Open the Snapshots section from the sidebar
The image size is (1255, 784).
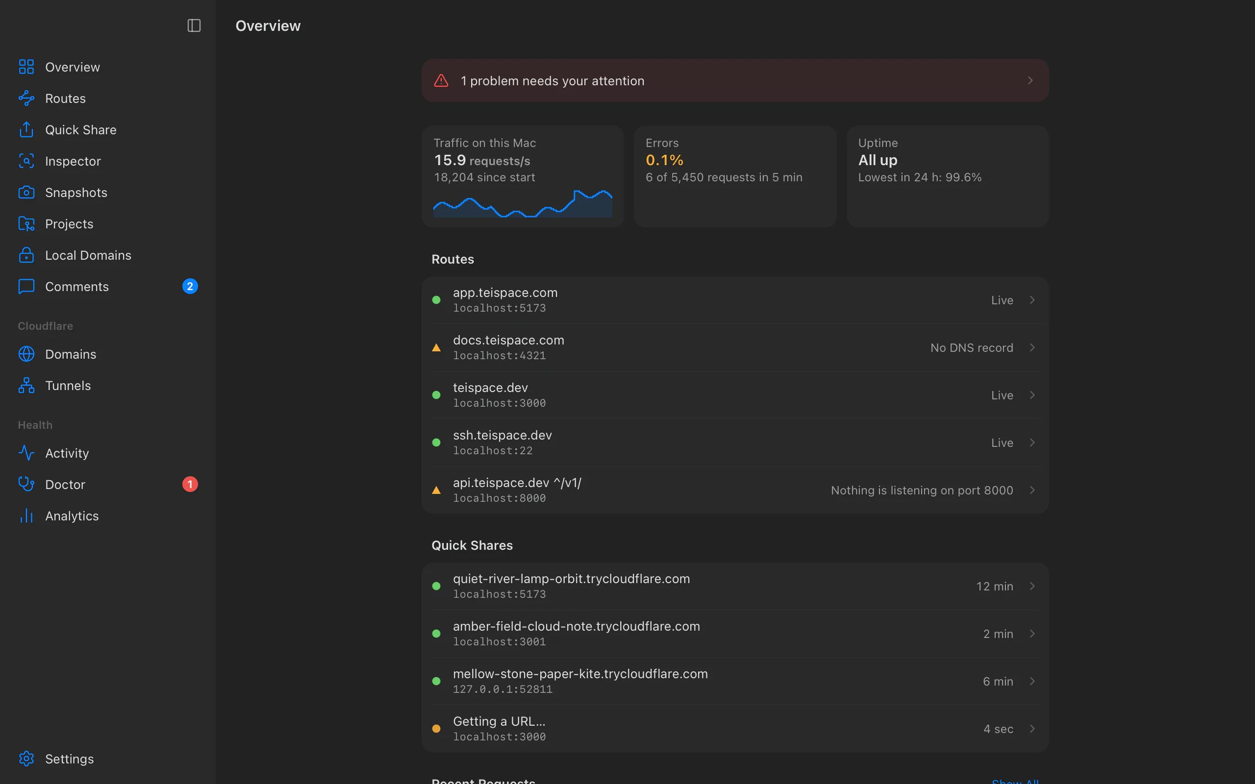(108, 193)
